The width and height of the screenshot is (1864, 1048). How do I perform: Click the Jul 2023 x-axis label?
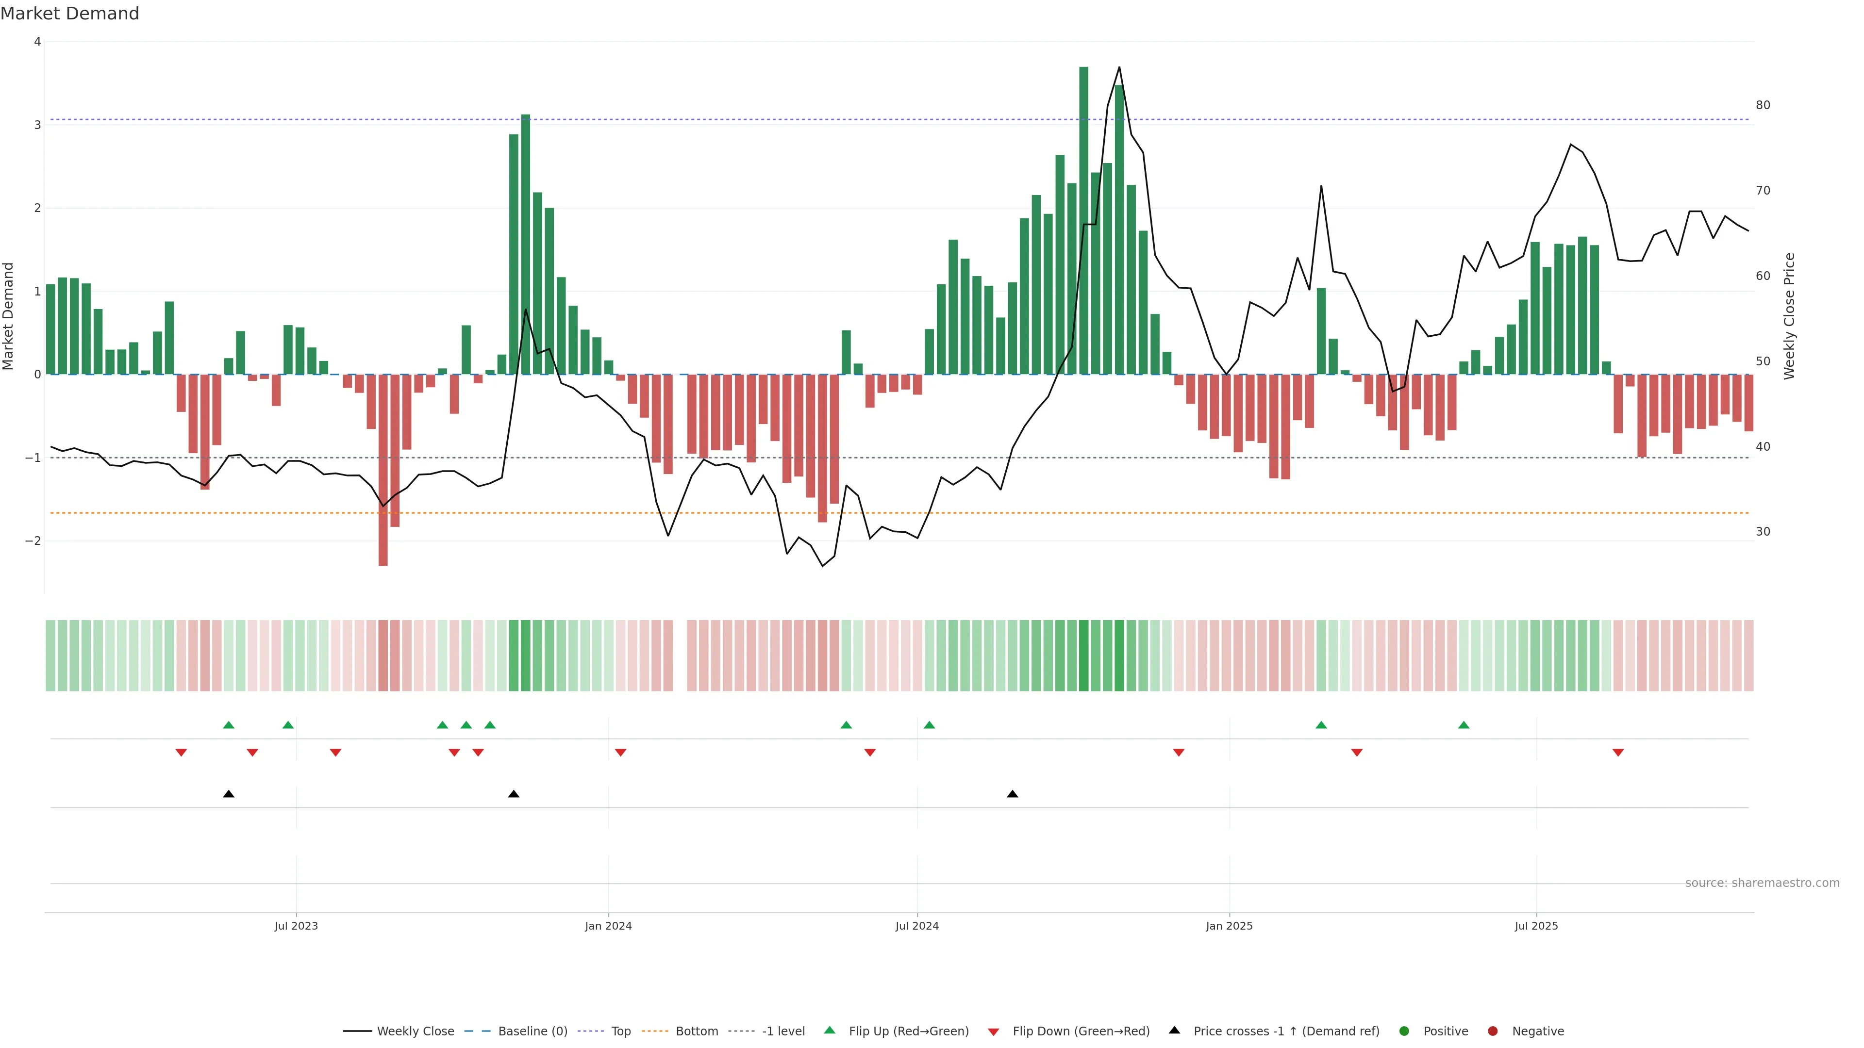pos(296,926)
